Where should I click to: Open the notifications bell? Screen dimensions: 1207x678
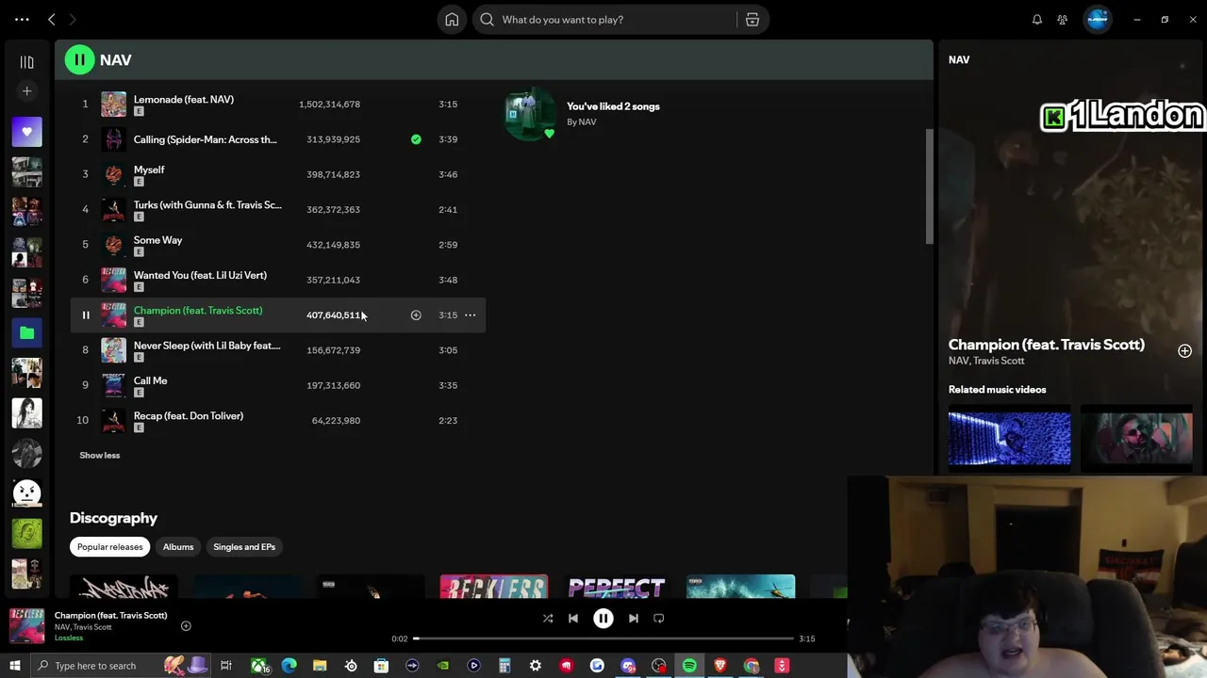1037,20
